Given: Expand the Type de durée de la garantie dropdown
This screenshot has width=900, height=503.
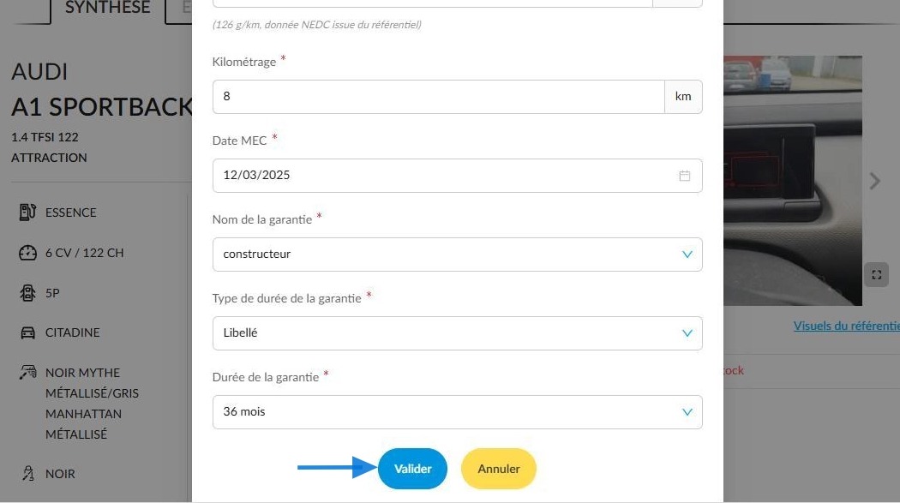Looking at the screenshot, I should click(457, 333).
